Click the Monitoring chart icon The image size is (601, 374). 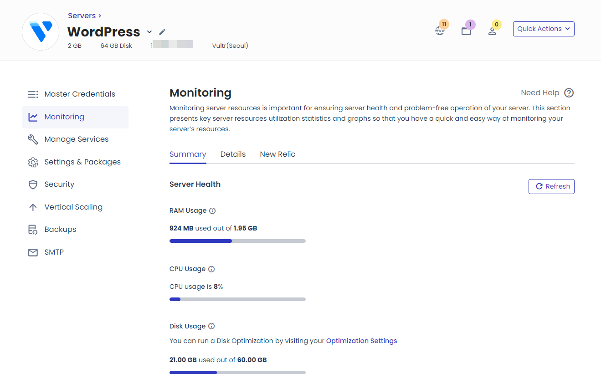tap(33, 117)
